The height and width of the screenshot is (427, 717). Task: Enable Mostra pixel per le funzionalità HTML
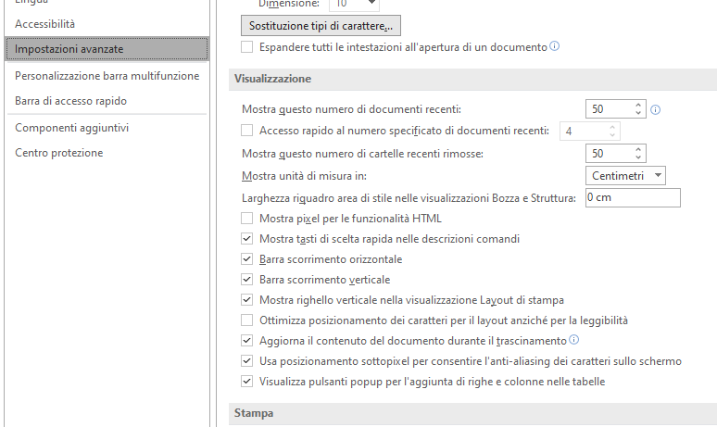coord(247,219)
